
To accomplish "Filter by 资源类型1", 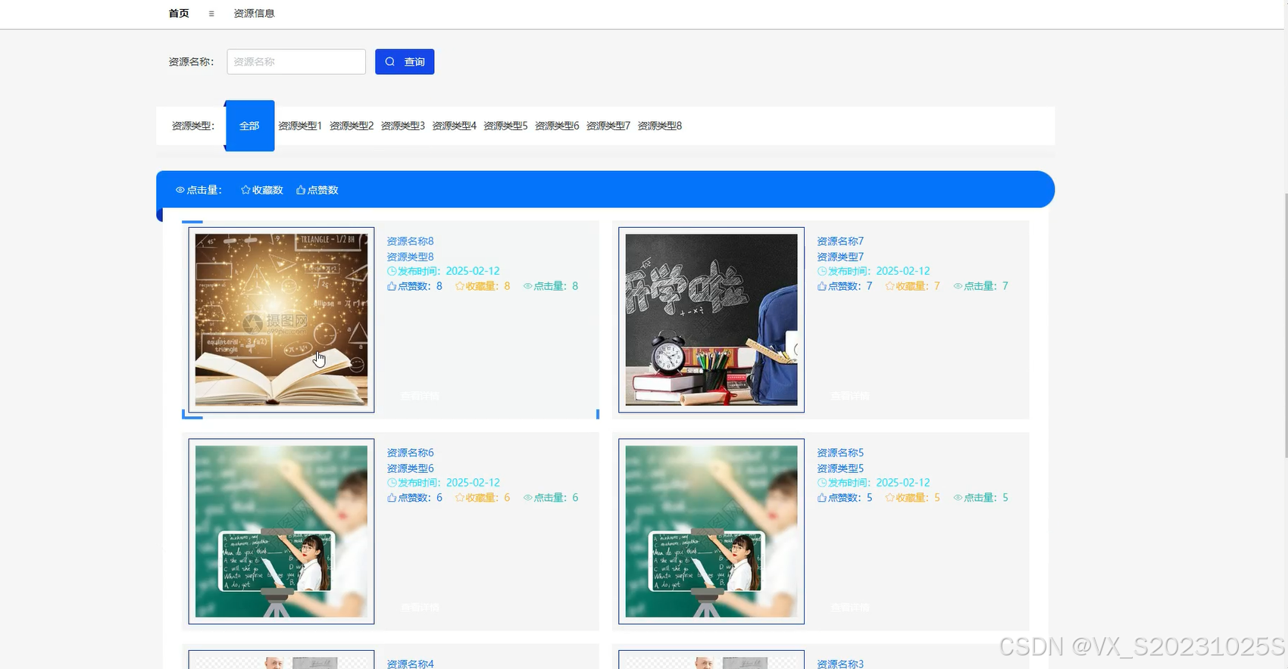I will [x=300, y=126].
